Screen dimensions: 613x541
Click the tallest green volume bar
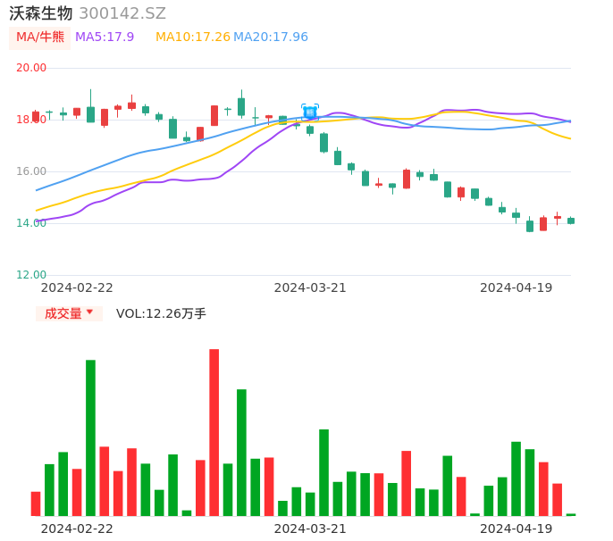coord(90,437)
